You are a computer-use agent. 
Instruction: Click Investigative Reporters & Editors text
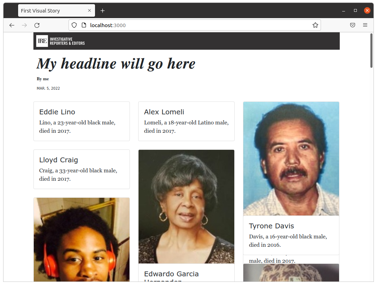tap(67, 41)
